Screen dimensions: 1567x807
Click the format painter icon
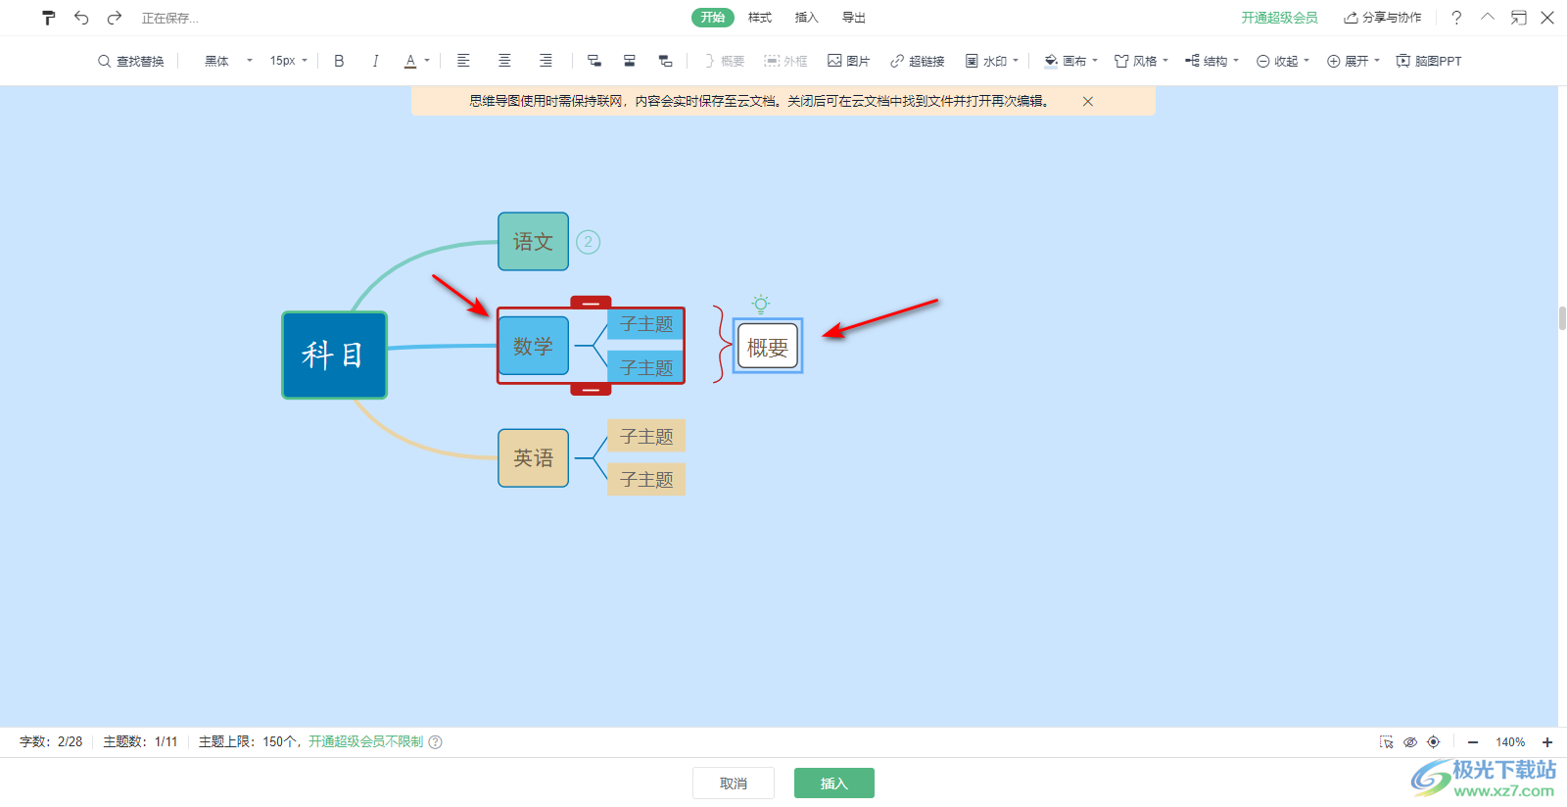pos(48,18)
